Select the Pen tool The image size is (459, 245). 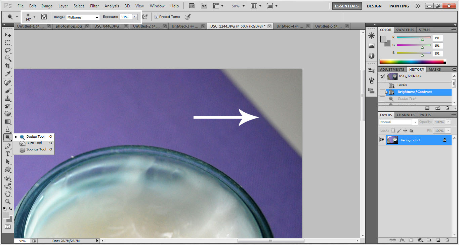click(7, 146)
